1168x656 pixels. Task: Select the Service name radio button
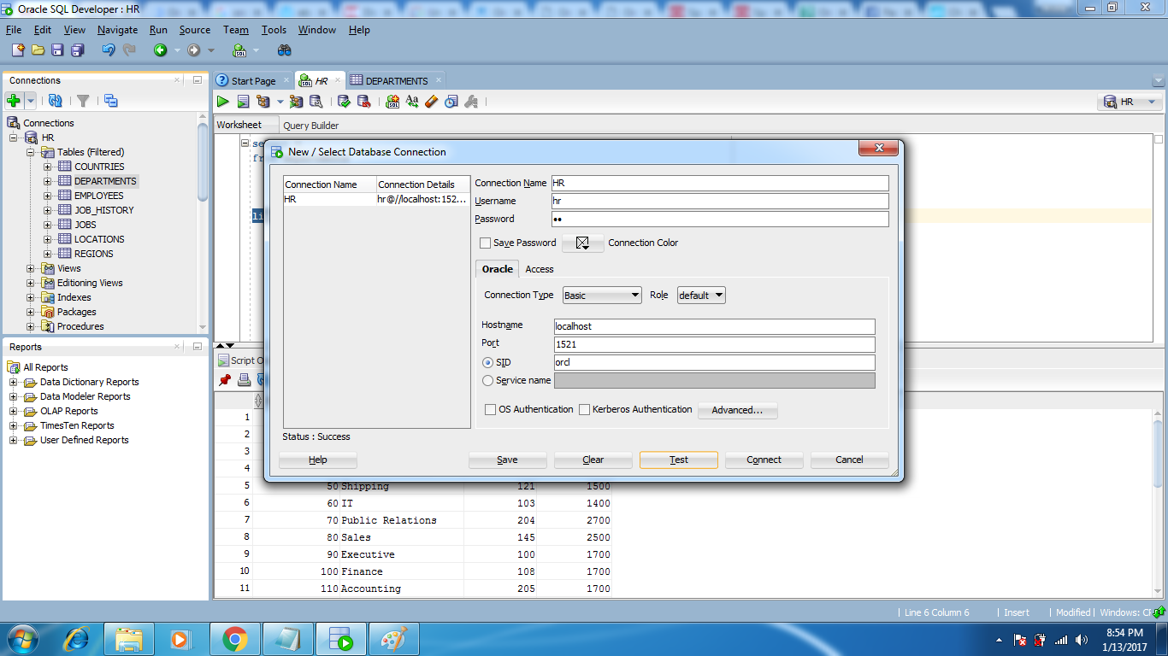pyautogui.click(x=488, y=381)
